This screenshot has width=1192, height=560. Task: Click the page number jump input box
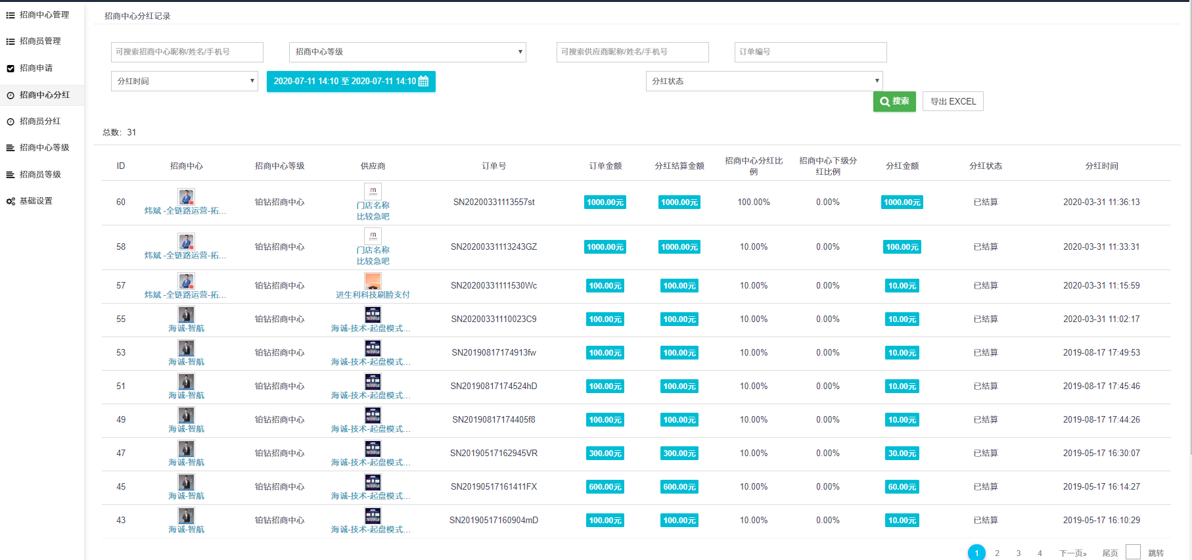click(x=1133, y=552)
